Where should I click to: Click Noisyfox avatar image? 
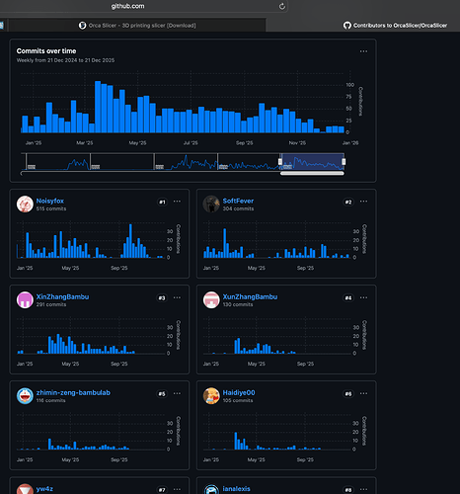[x=25, y=204]
